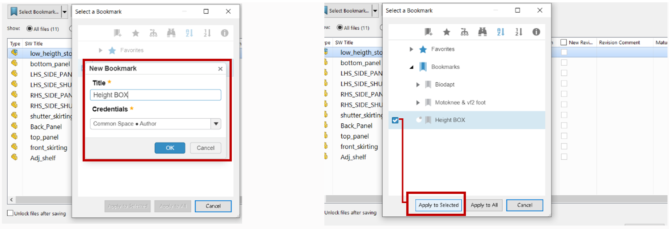This screenshot has height=229, width=669.
Task: Expand the Biodapt bookmark node
Action: click(418, 85)
